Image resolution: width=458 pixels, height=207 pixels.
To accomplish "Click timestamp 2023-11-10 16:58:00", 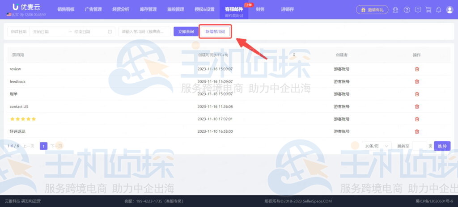I will coord(215,131).
